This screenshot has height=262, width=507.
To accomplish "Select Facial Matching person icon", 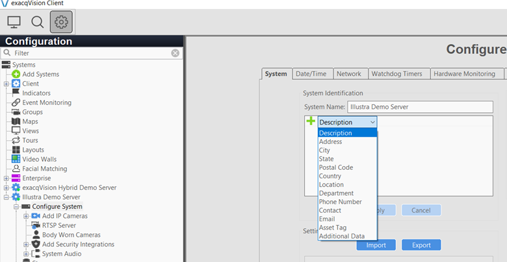I will pyautogui.click(x=16, y=169).
